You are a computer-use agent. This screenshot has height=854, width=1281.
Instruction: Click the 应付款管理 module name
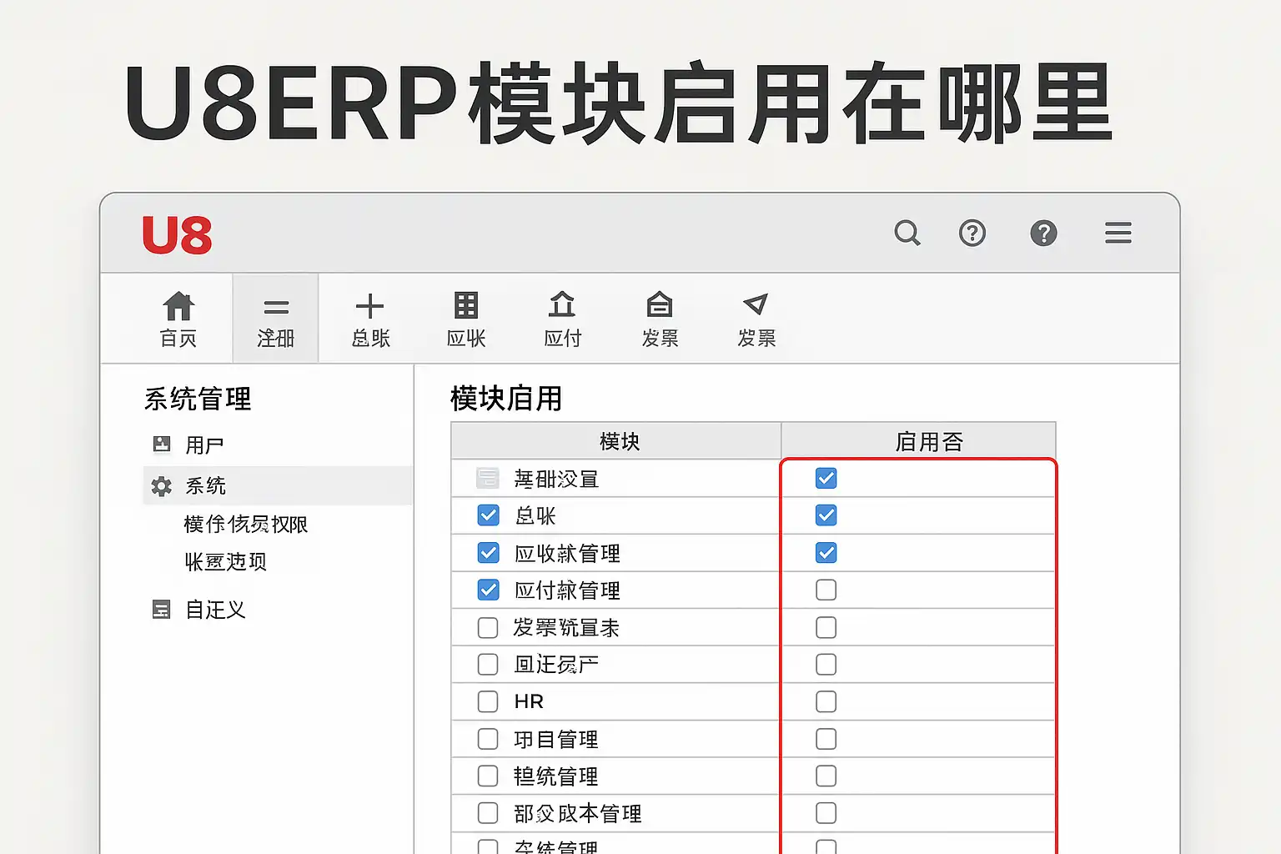click(x=567, y=590)
